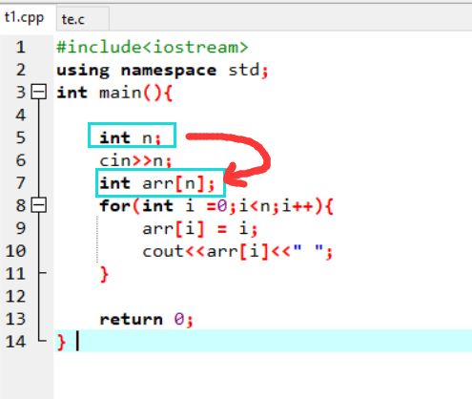Click line number 14 in the gutter
Viewport: 472px width, 399px height.
(x=15, y=342)
